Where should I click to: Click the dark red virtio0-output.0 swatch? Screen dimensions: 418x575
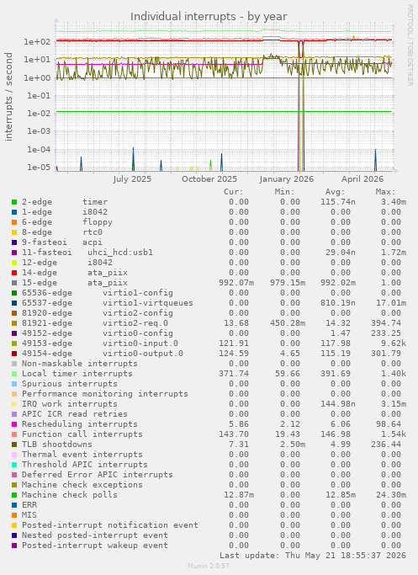point(14,354)
